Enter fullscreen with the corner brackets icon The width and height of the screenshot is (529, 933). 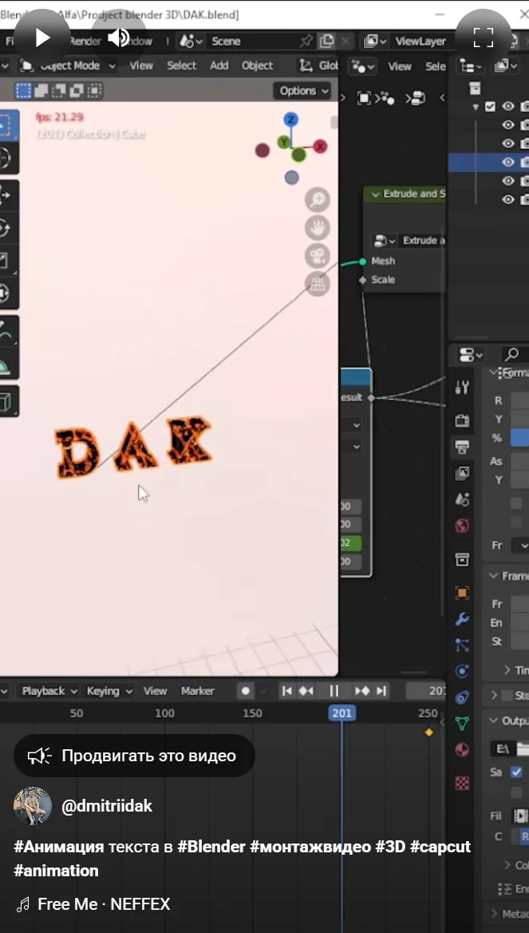tap(484, 38)
